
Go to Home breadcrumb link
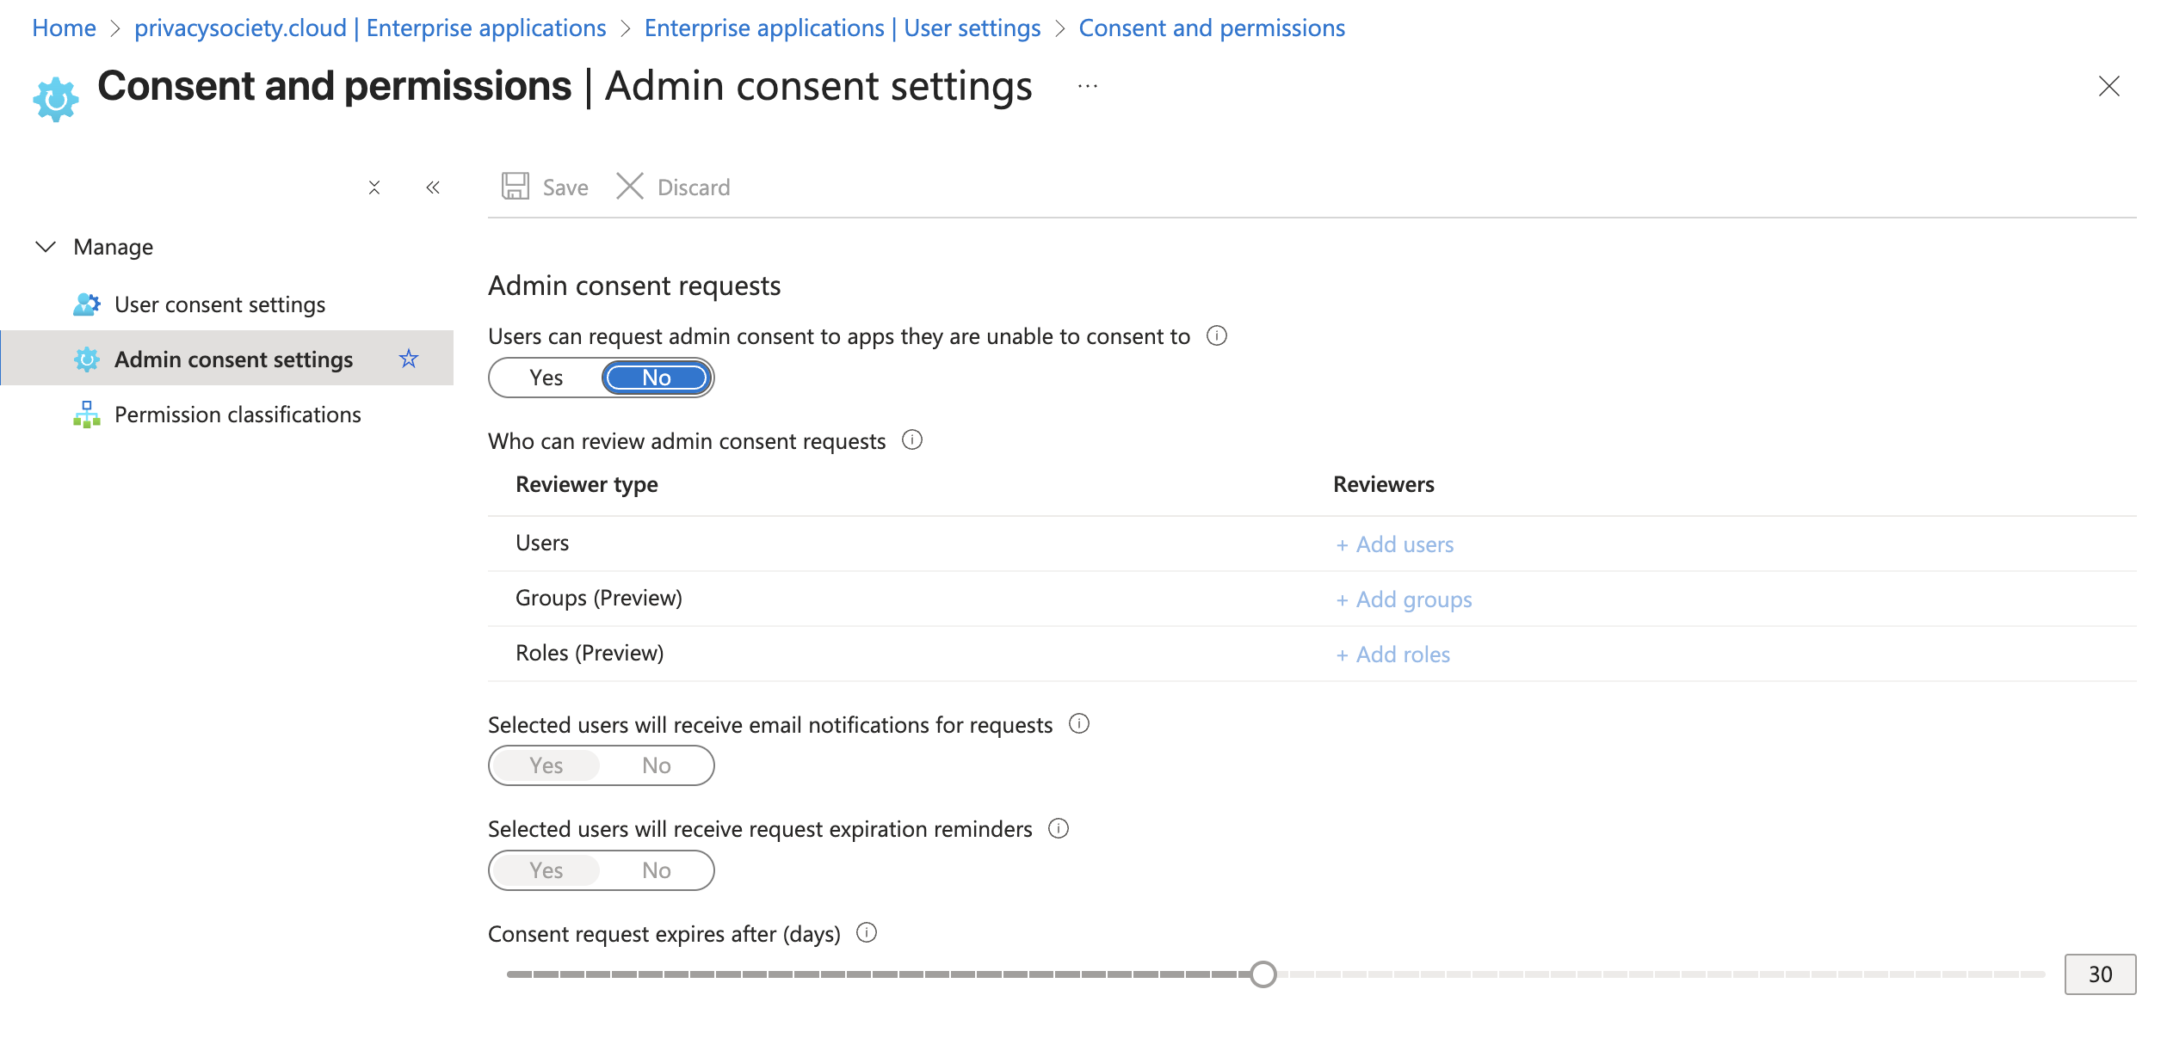click(x=64, y=28)
